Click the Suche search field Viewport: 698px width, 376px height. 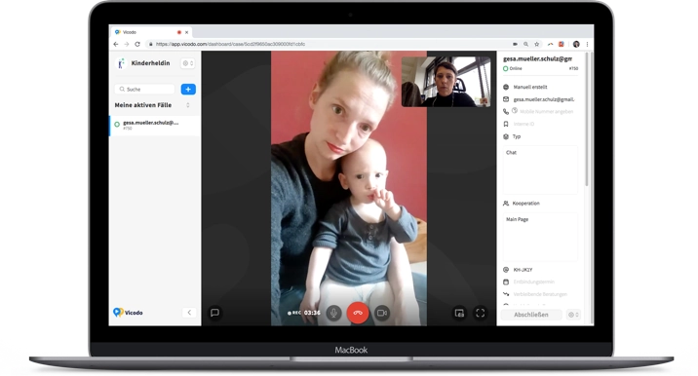click(144, 90)
